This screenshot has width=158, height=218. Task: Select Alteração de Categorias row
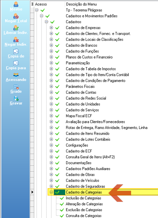(84, 204)
